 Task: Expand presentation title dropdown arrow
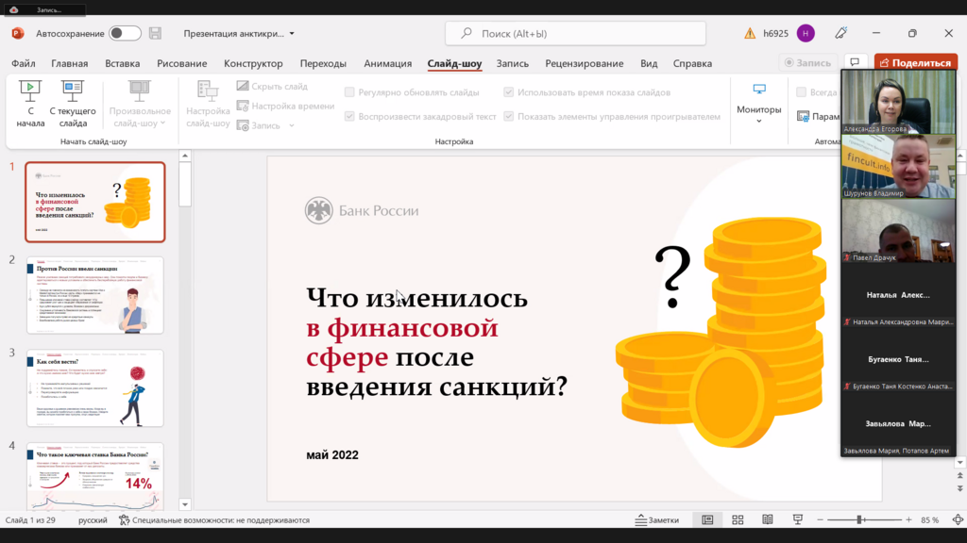pyautogui.click(x=292, y=34)
